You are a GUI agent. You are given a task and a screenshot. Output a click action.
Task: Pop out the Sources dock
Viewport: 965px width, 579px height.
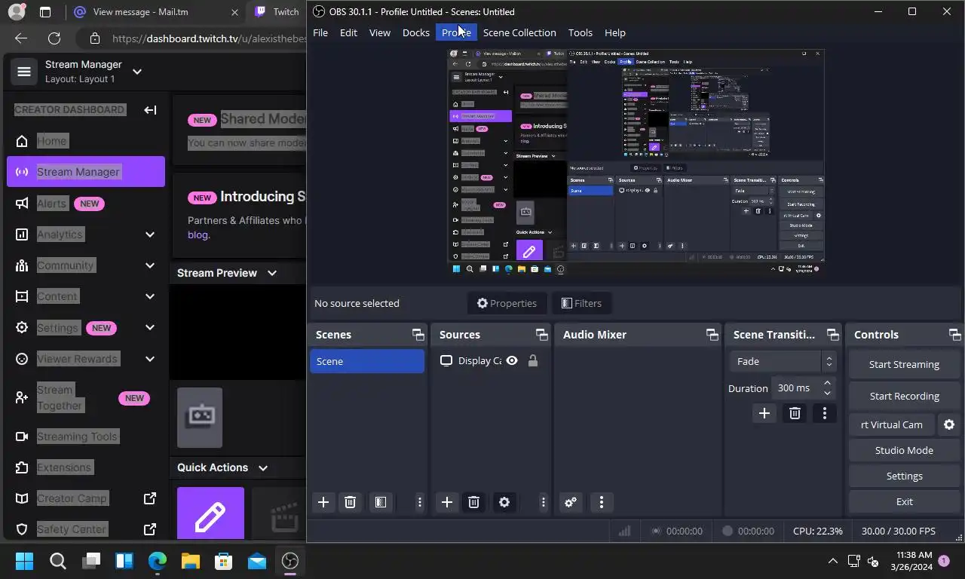[541, 335]
